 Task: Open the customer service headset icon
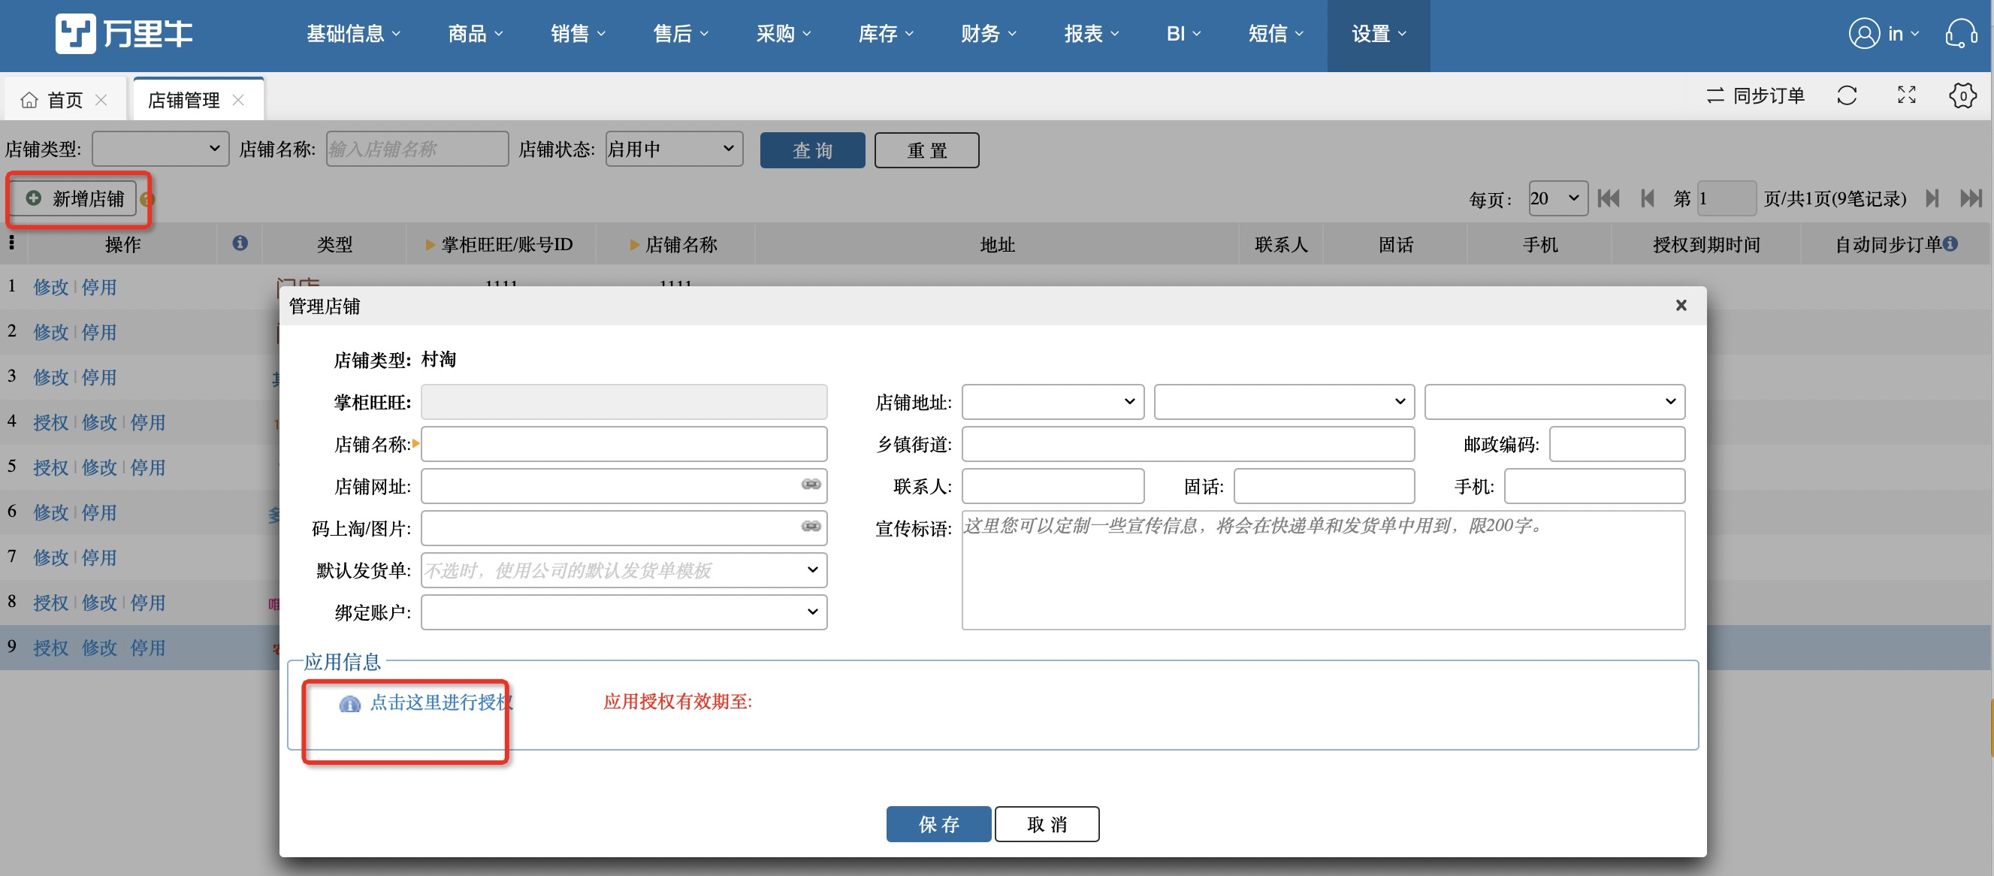(x=1961, y=33)
